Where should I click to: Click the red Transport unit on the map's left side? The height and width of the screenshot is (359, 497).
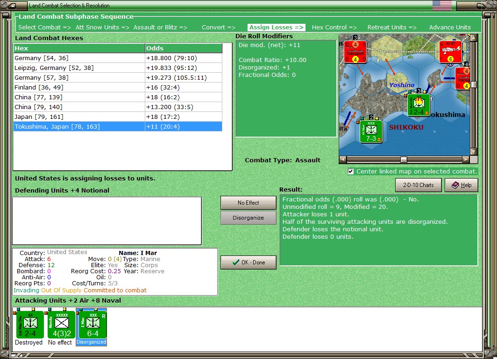pyautogui.click(x=355, y=52)
